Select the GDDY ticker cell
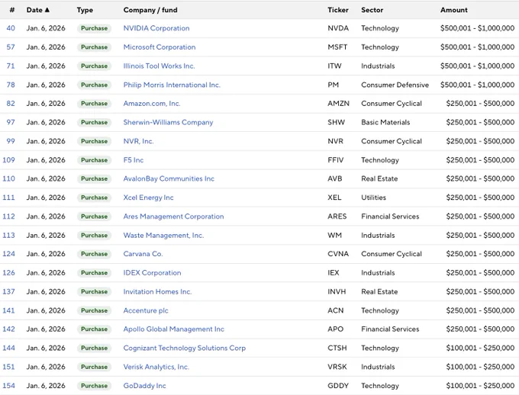The width and height of the screenshot is (519, 395). pyautogui.click(x=338, y=386)
